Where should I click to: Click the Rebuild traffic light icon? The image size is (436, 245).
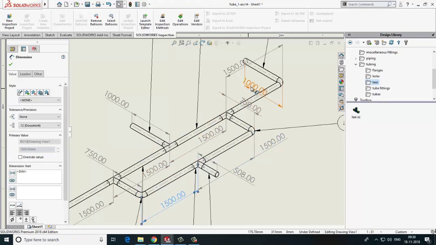pos(130,4)
